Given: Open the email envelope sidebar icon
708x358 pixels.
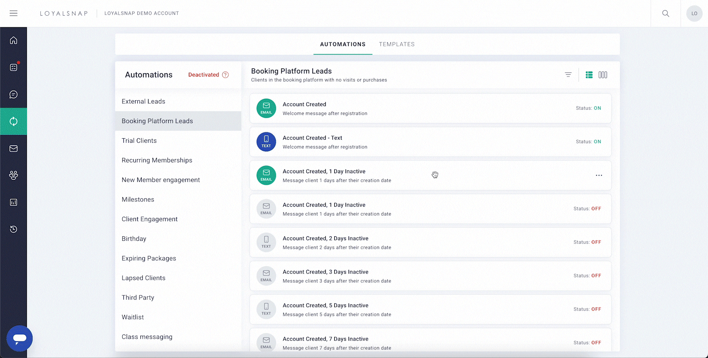Looking at the screenshot, I should [13, 149].
